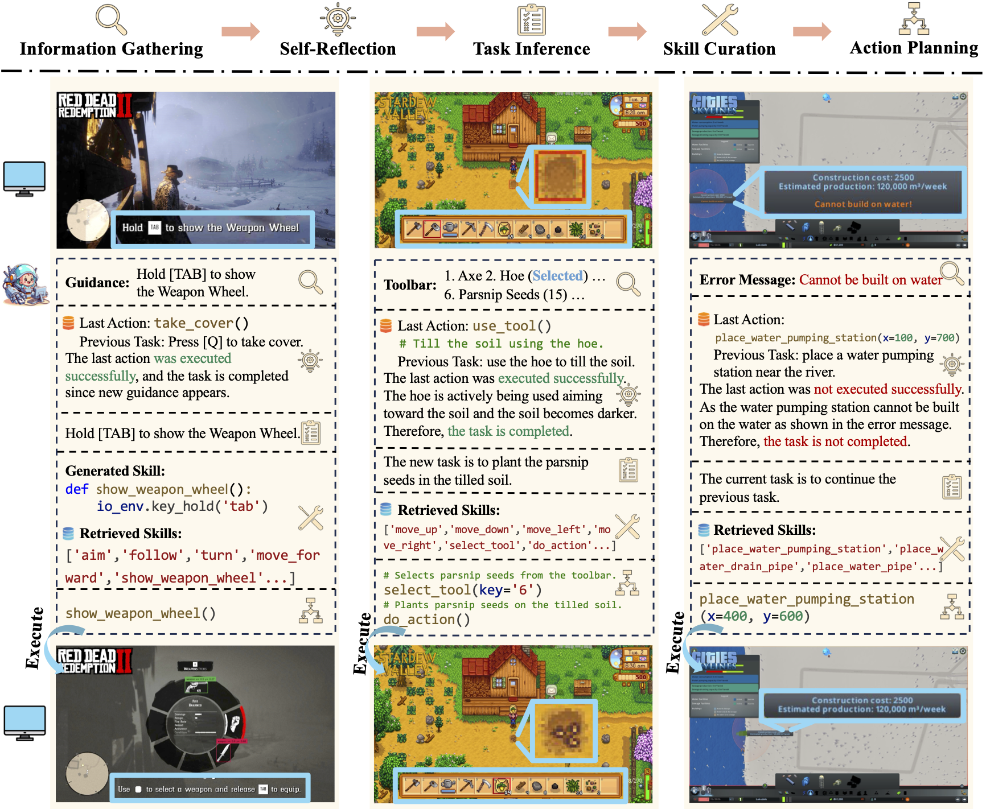986x809 pixels.
Task: Click the 'Cannot build on water!' message
Action: 863,204
